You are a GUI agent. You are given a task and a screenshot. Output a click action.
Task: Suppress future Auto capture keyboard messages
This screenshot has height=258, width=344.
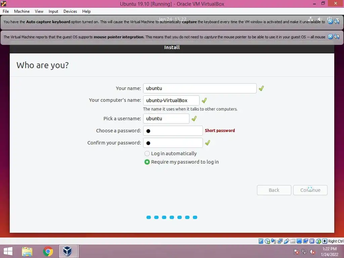point(337,21)
